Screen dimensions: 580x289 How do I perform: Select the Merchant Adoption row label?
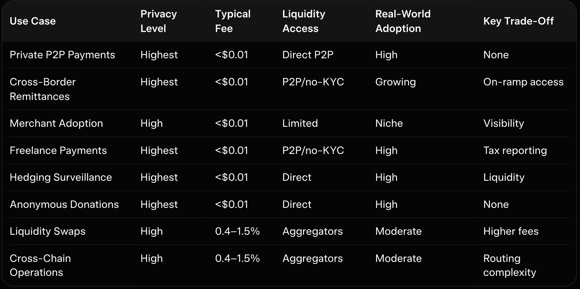click(56, 123)
